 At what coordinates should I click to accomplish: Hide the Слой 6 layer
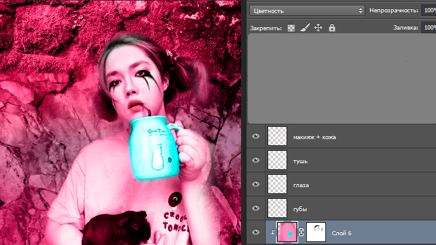point(256,232)
